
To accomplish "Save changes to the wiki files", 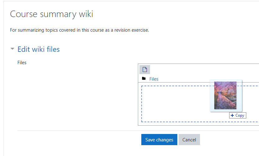I will (x=159, y=140).
